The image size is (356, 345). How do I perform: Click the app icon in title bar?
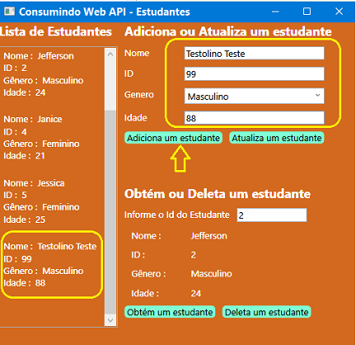tap(9, 12)
